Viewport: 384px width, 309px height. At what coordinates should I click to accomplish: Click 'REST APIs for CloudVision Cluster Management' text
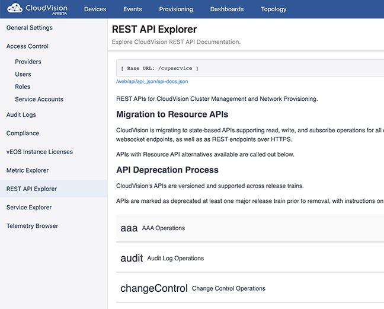coord(217,99)
